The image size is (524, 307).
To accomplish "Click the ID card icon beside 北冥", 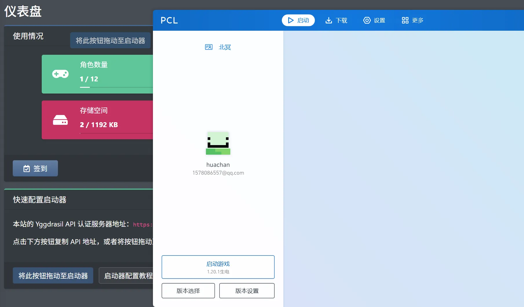I will pyautogui.click(x=209, y=47).
